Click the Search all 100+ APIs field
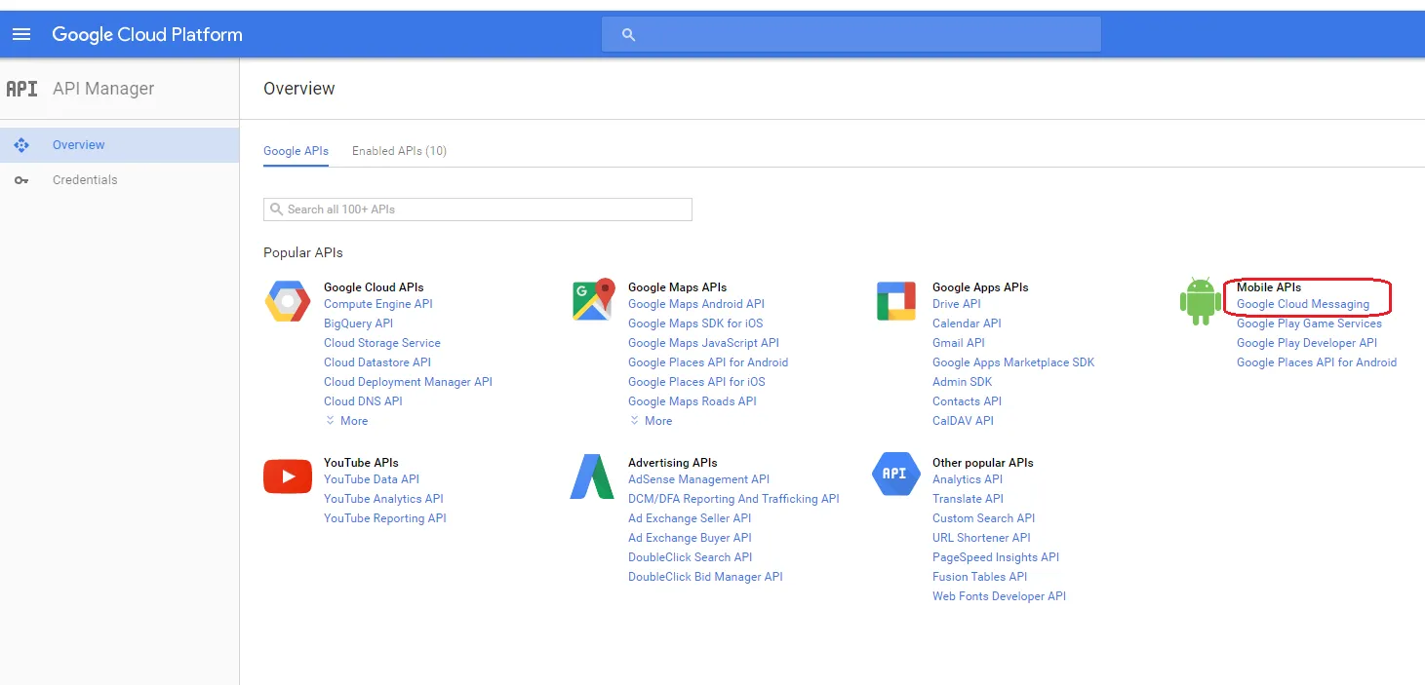The image size is (1425, 685). 478,209
